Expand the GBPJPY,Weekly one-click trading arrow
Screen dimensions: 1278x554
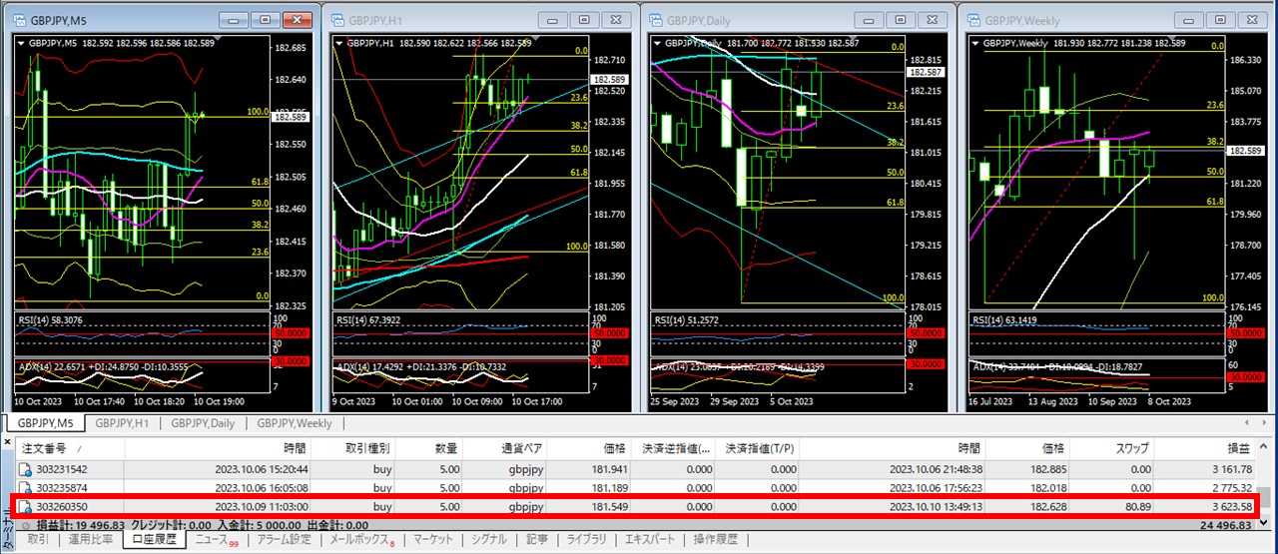[976, 42]
